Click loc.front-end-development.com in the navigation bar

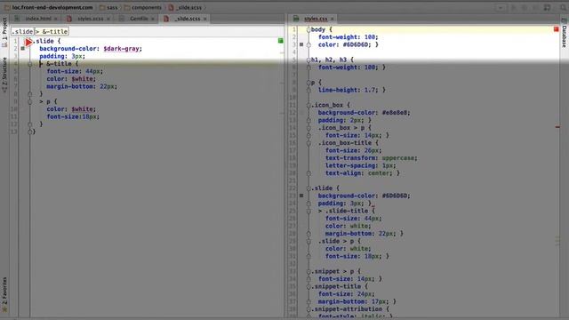point(49,7)
